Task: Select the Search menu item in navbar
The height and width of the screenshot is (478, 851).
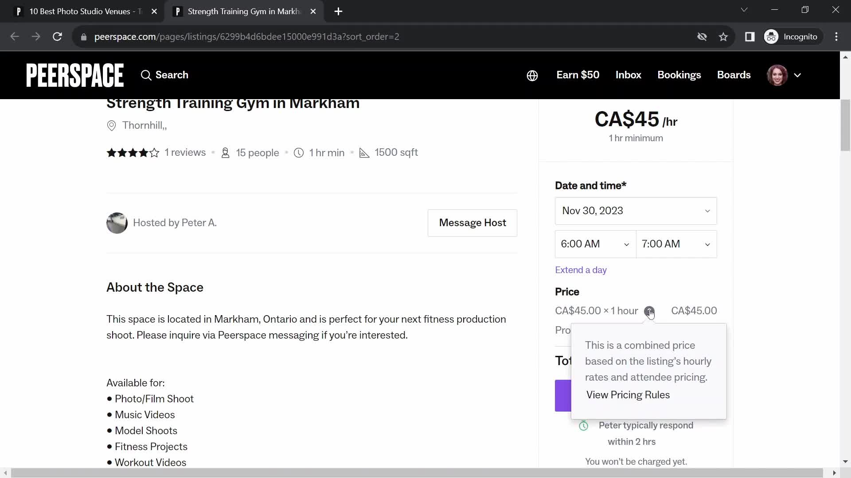Action: pos(165,75)
